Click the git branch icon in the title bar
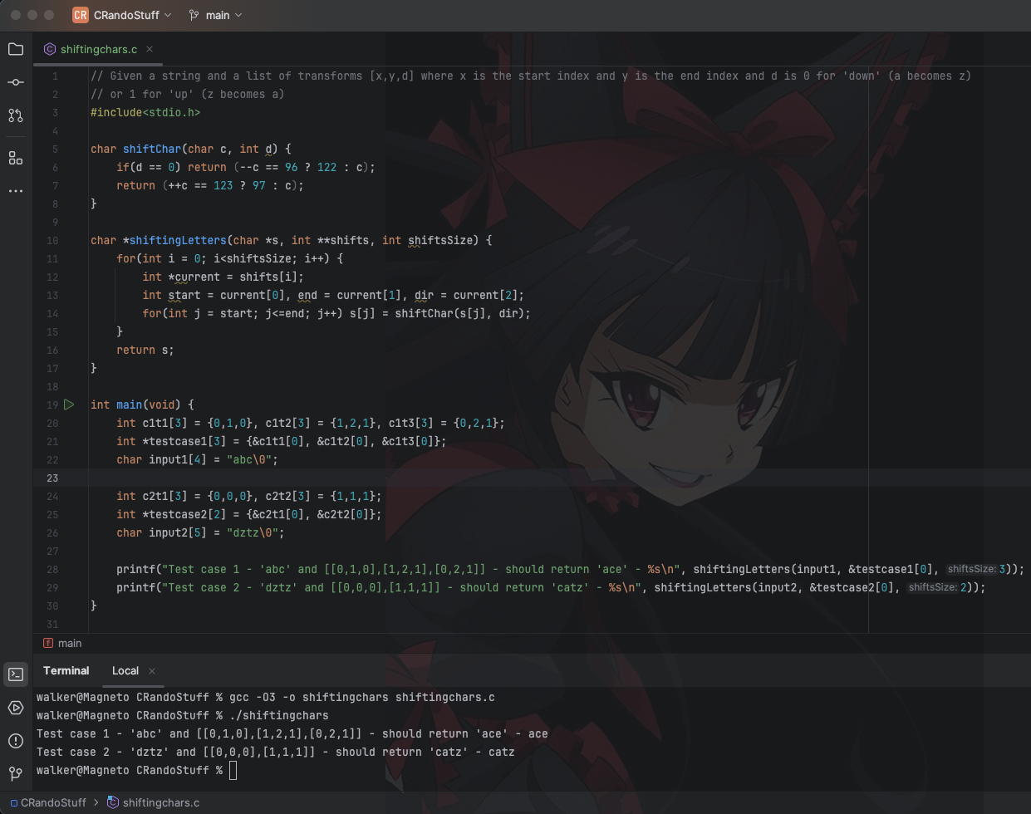 click(194, 15)
